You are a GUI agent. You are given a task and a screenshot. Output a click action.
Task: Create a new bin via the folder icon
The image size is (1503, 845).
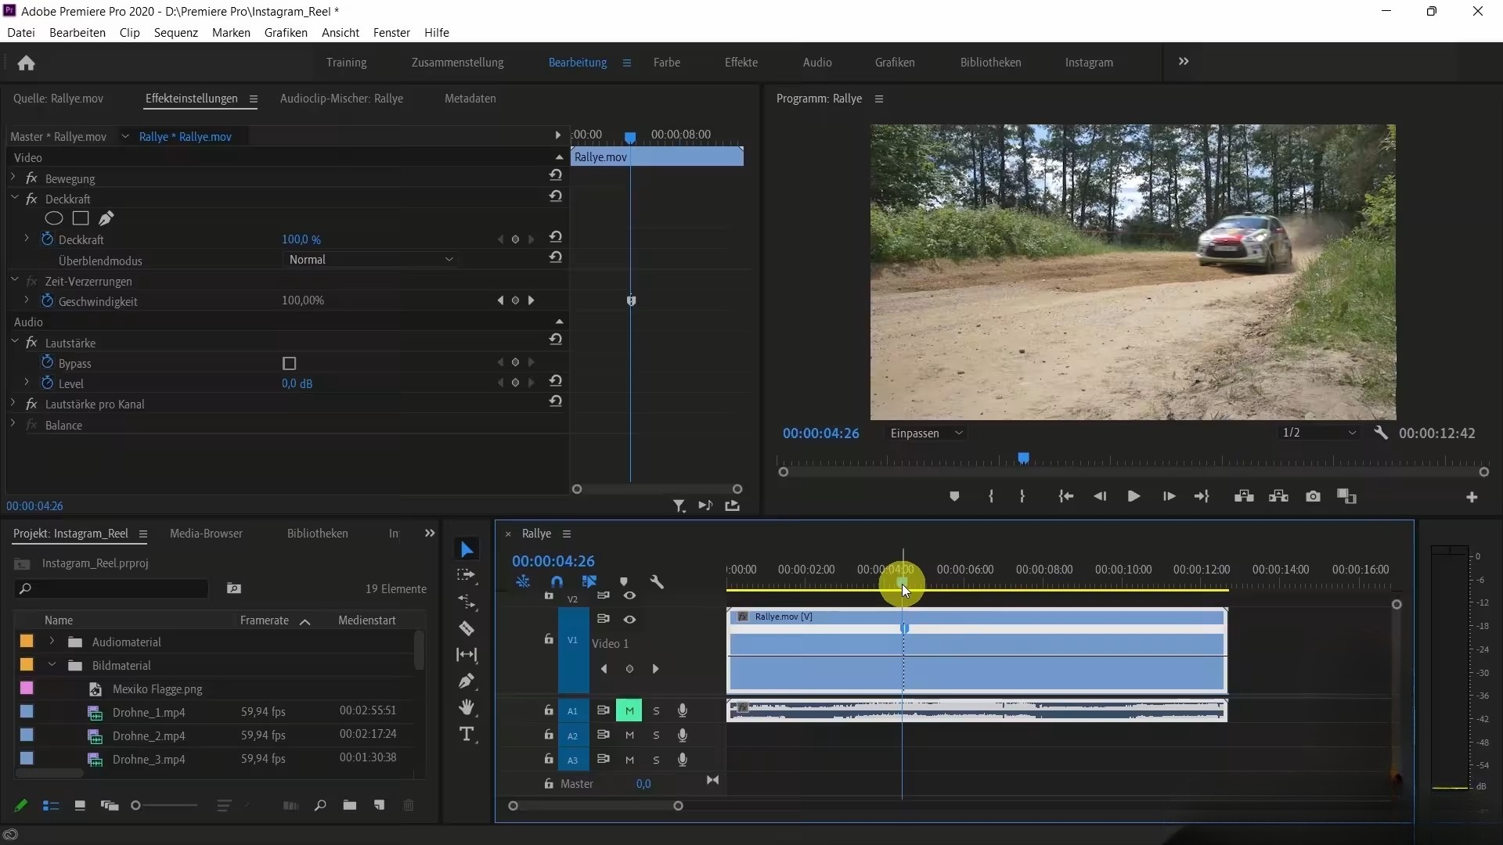(349, 805)
